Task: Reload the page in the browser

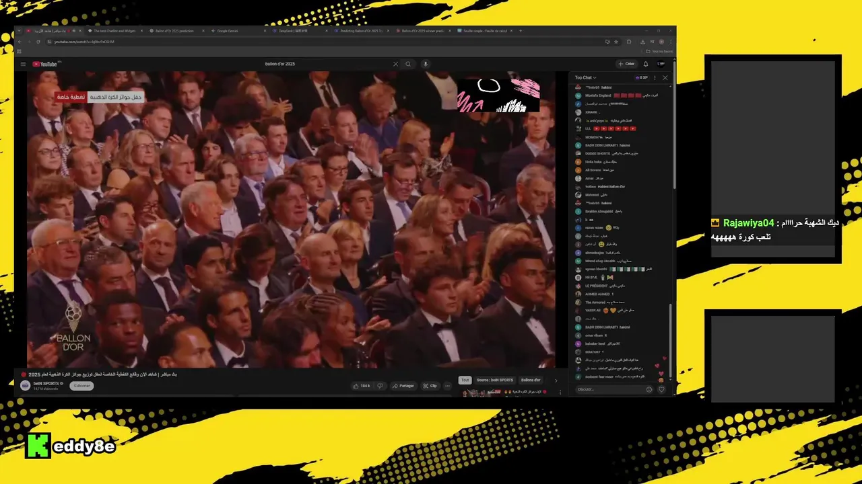Action: [x=38, y=42]
